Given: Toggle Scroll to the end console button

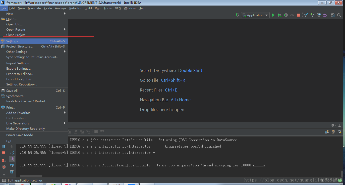Looking at the screenshot, I should (12, 159).
